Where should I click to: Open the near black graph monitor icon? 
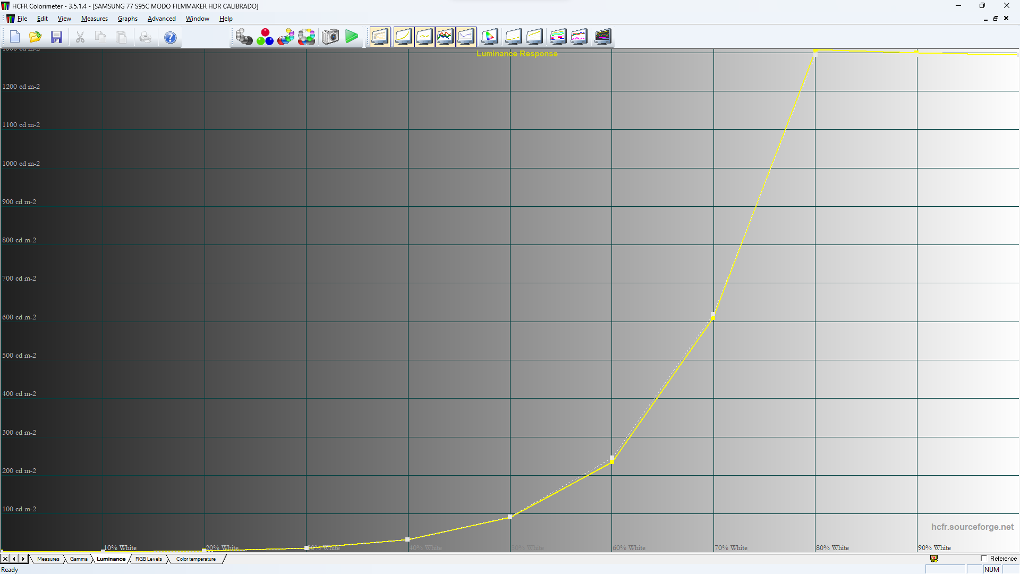513,37
